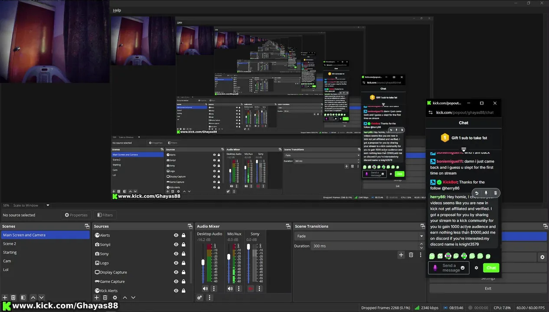This screenshot has height=312, width=549.
Task: Click the Duration 300 ms stepper arrows
Action: click(421, 246)
